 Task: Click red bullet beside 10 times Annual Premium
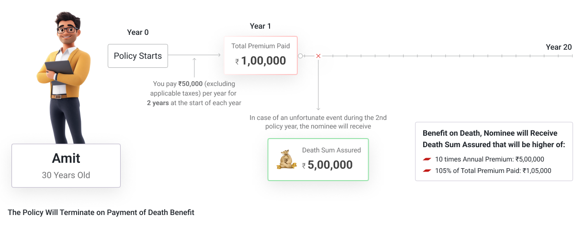coord(427,159)
